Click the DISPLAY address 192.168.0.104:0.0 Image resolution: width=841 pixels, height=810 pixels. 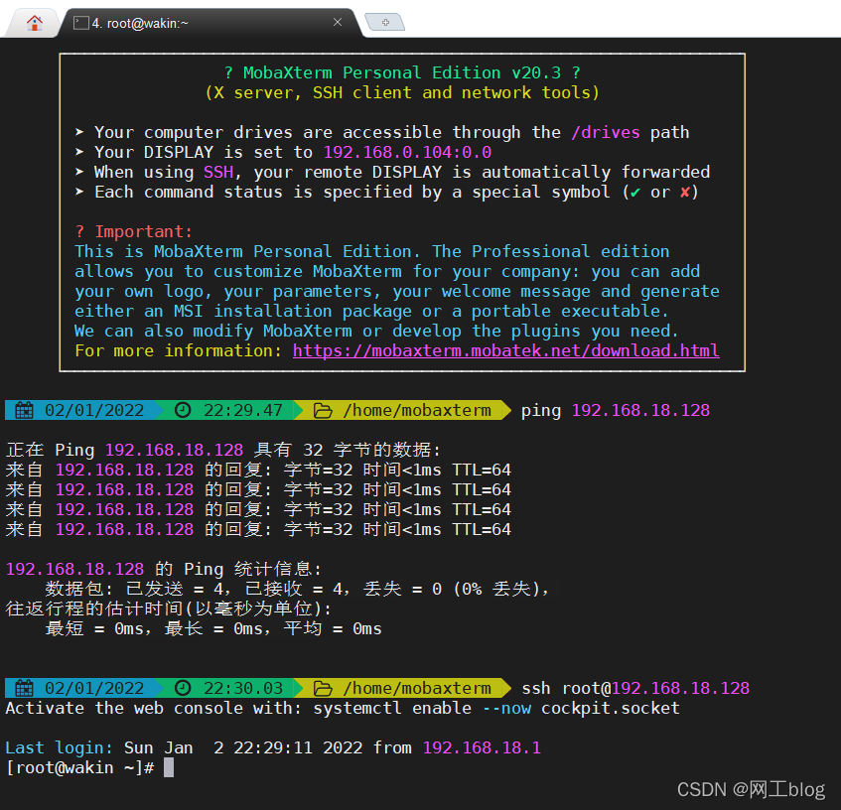pyautogui.click(x=408, y=152)
